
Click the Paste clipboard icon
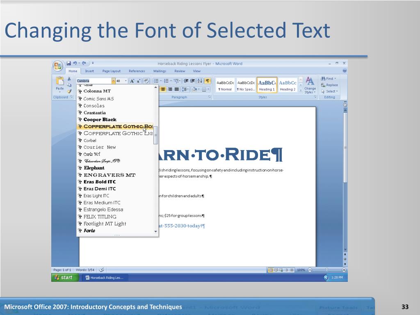pyautogui.click(x=60, y=81)
